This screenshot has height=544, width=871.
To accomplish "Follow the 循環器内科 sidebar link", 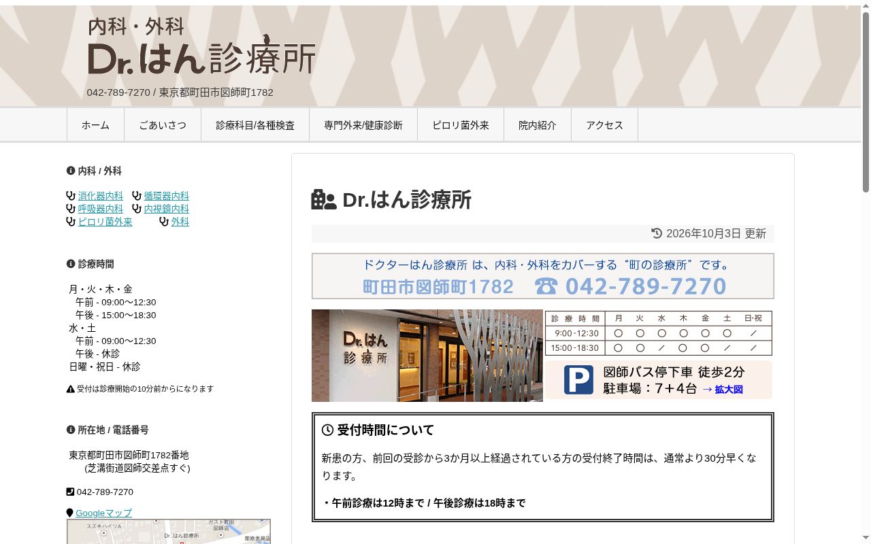I will pos(166,196).
